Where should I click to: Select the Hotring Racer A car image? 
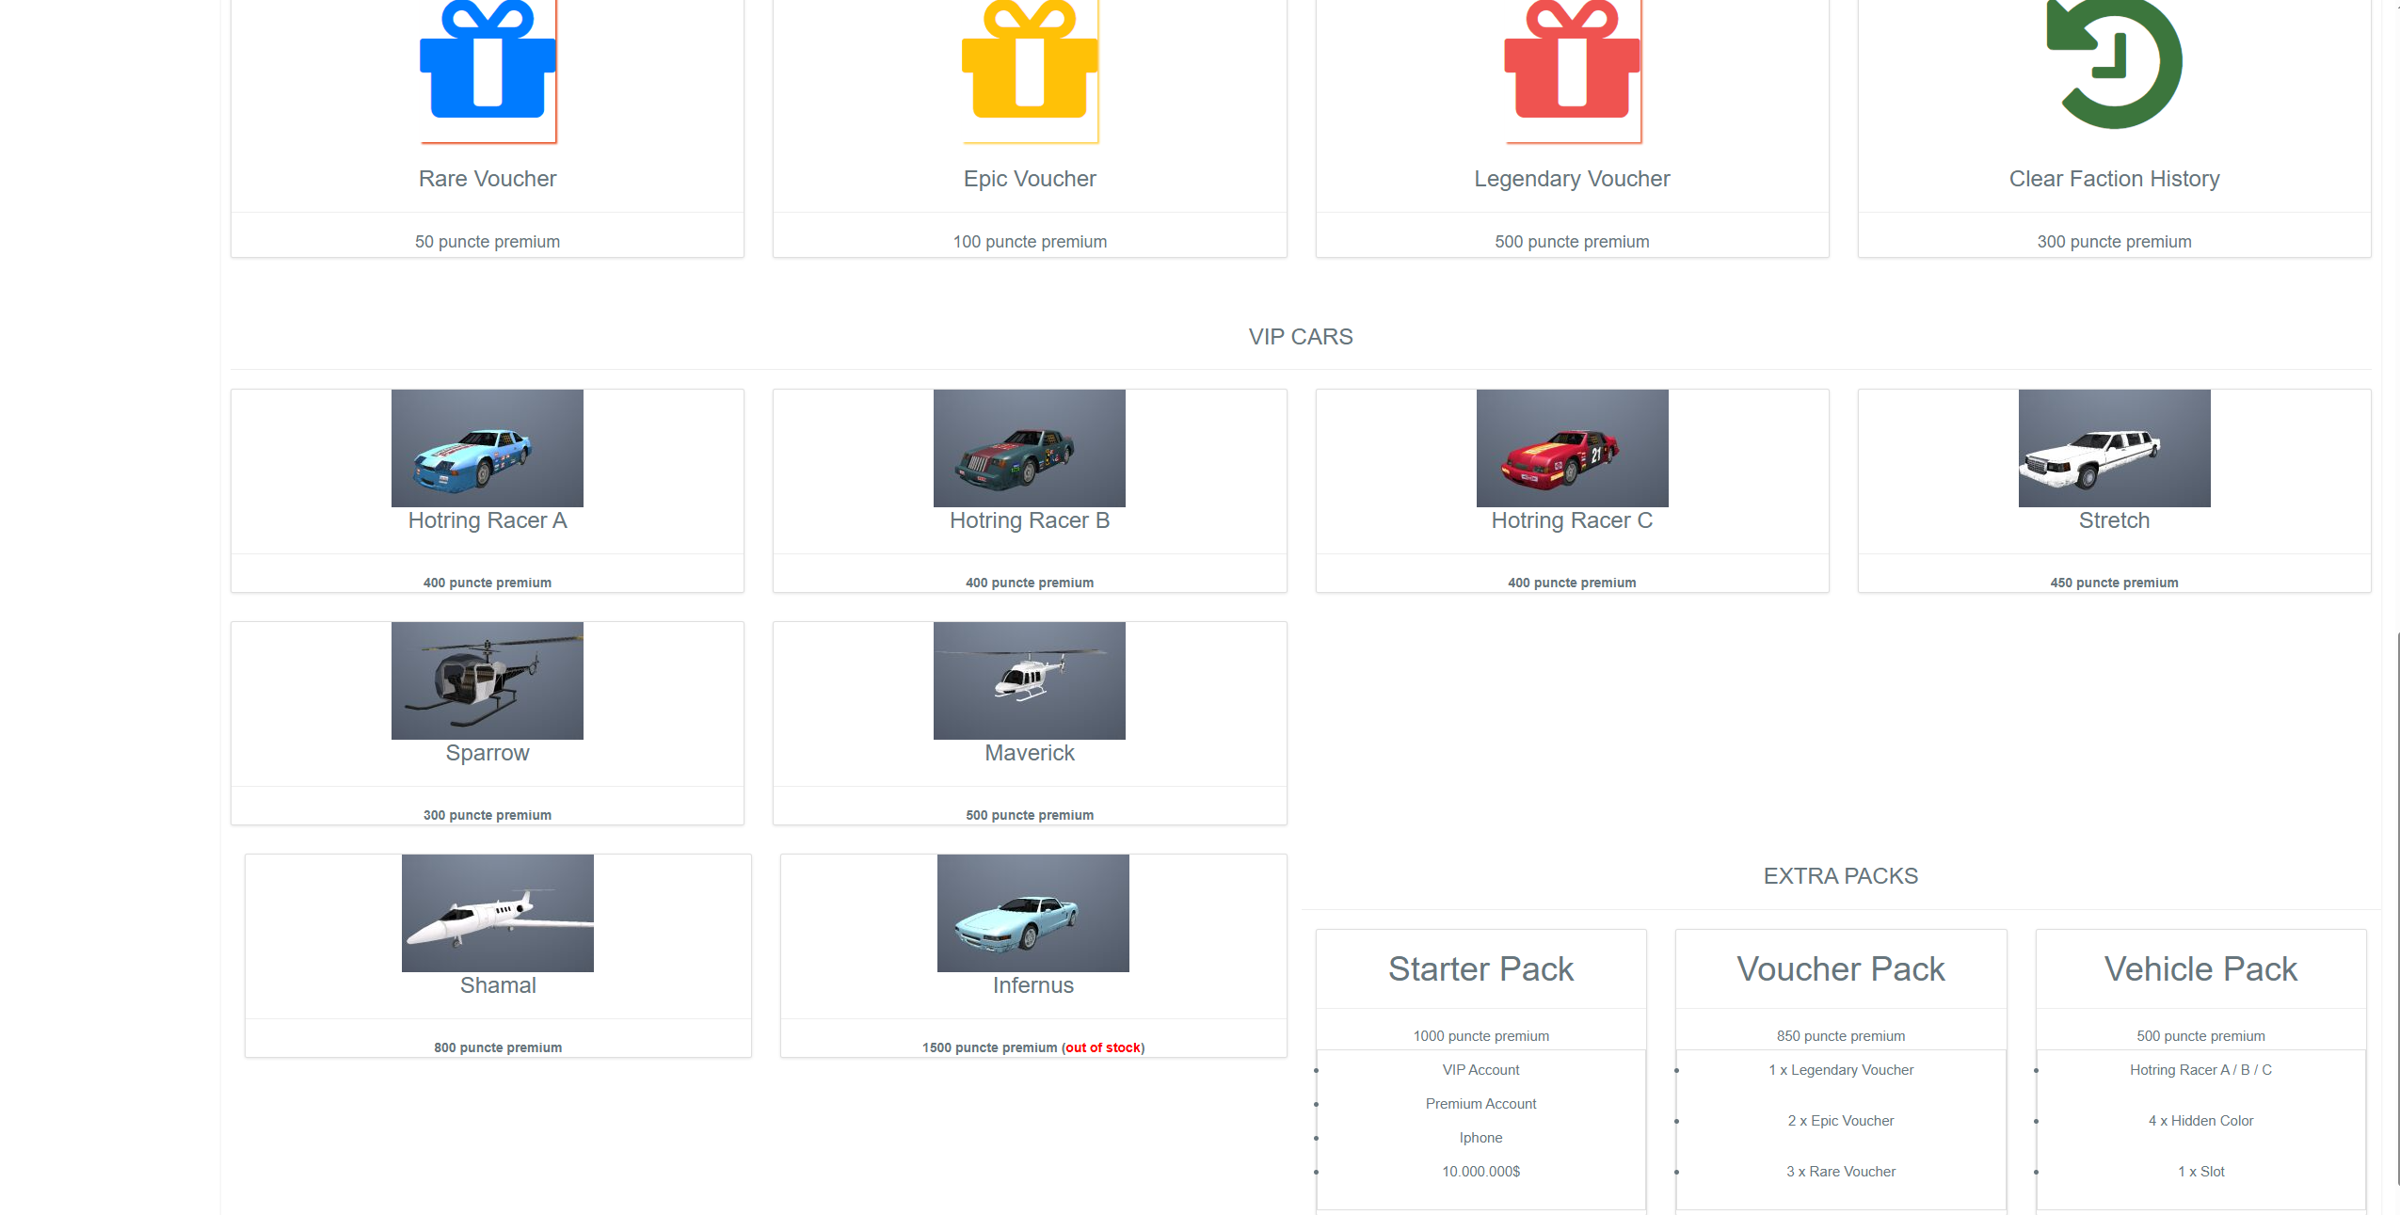[x=488, y=448]
